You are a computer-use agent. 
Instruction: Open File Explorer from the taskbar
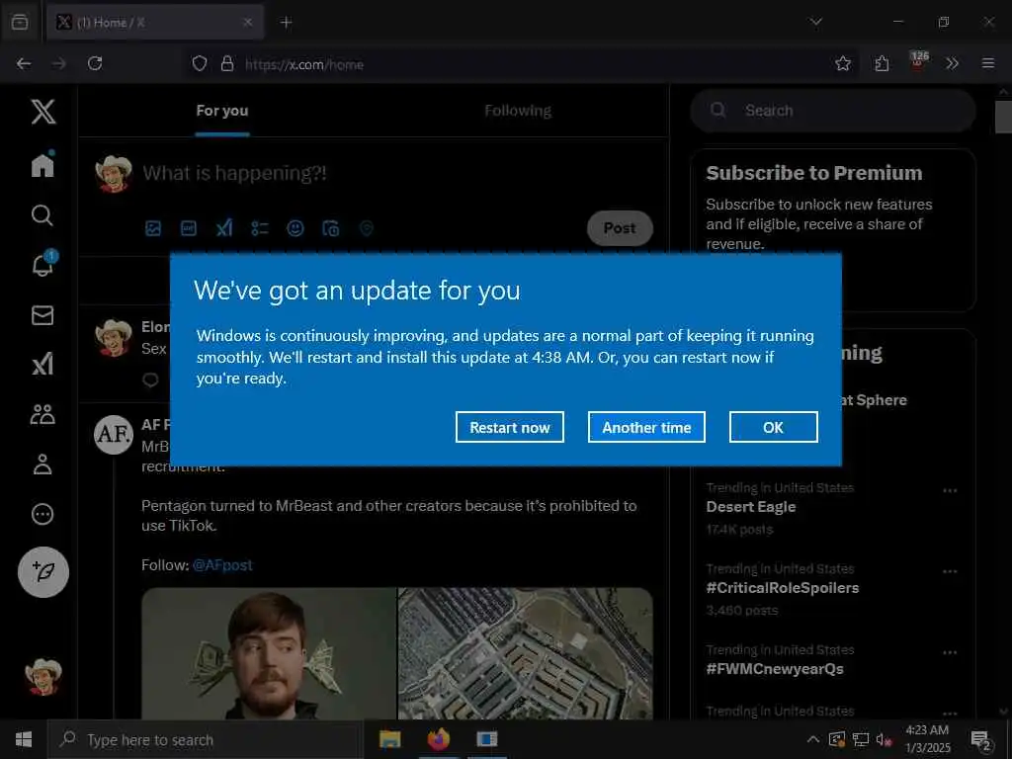[389, 739]
